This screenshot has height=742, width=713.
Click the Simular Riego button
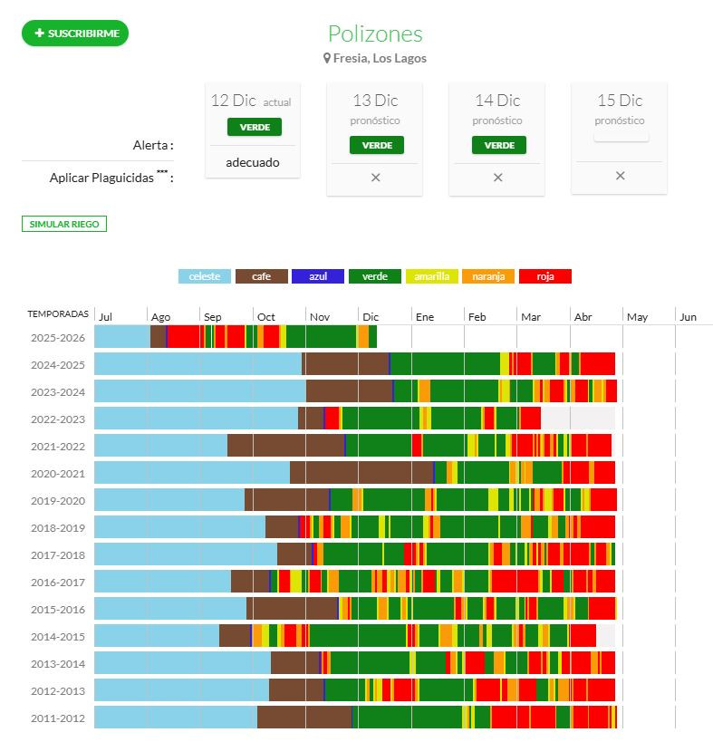(x=64, y=224)
